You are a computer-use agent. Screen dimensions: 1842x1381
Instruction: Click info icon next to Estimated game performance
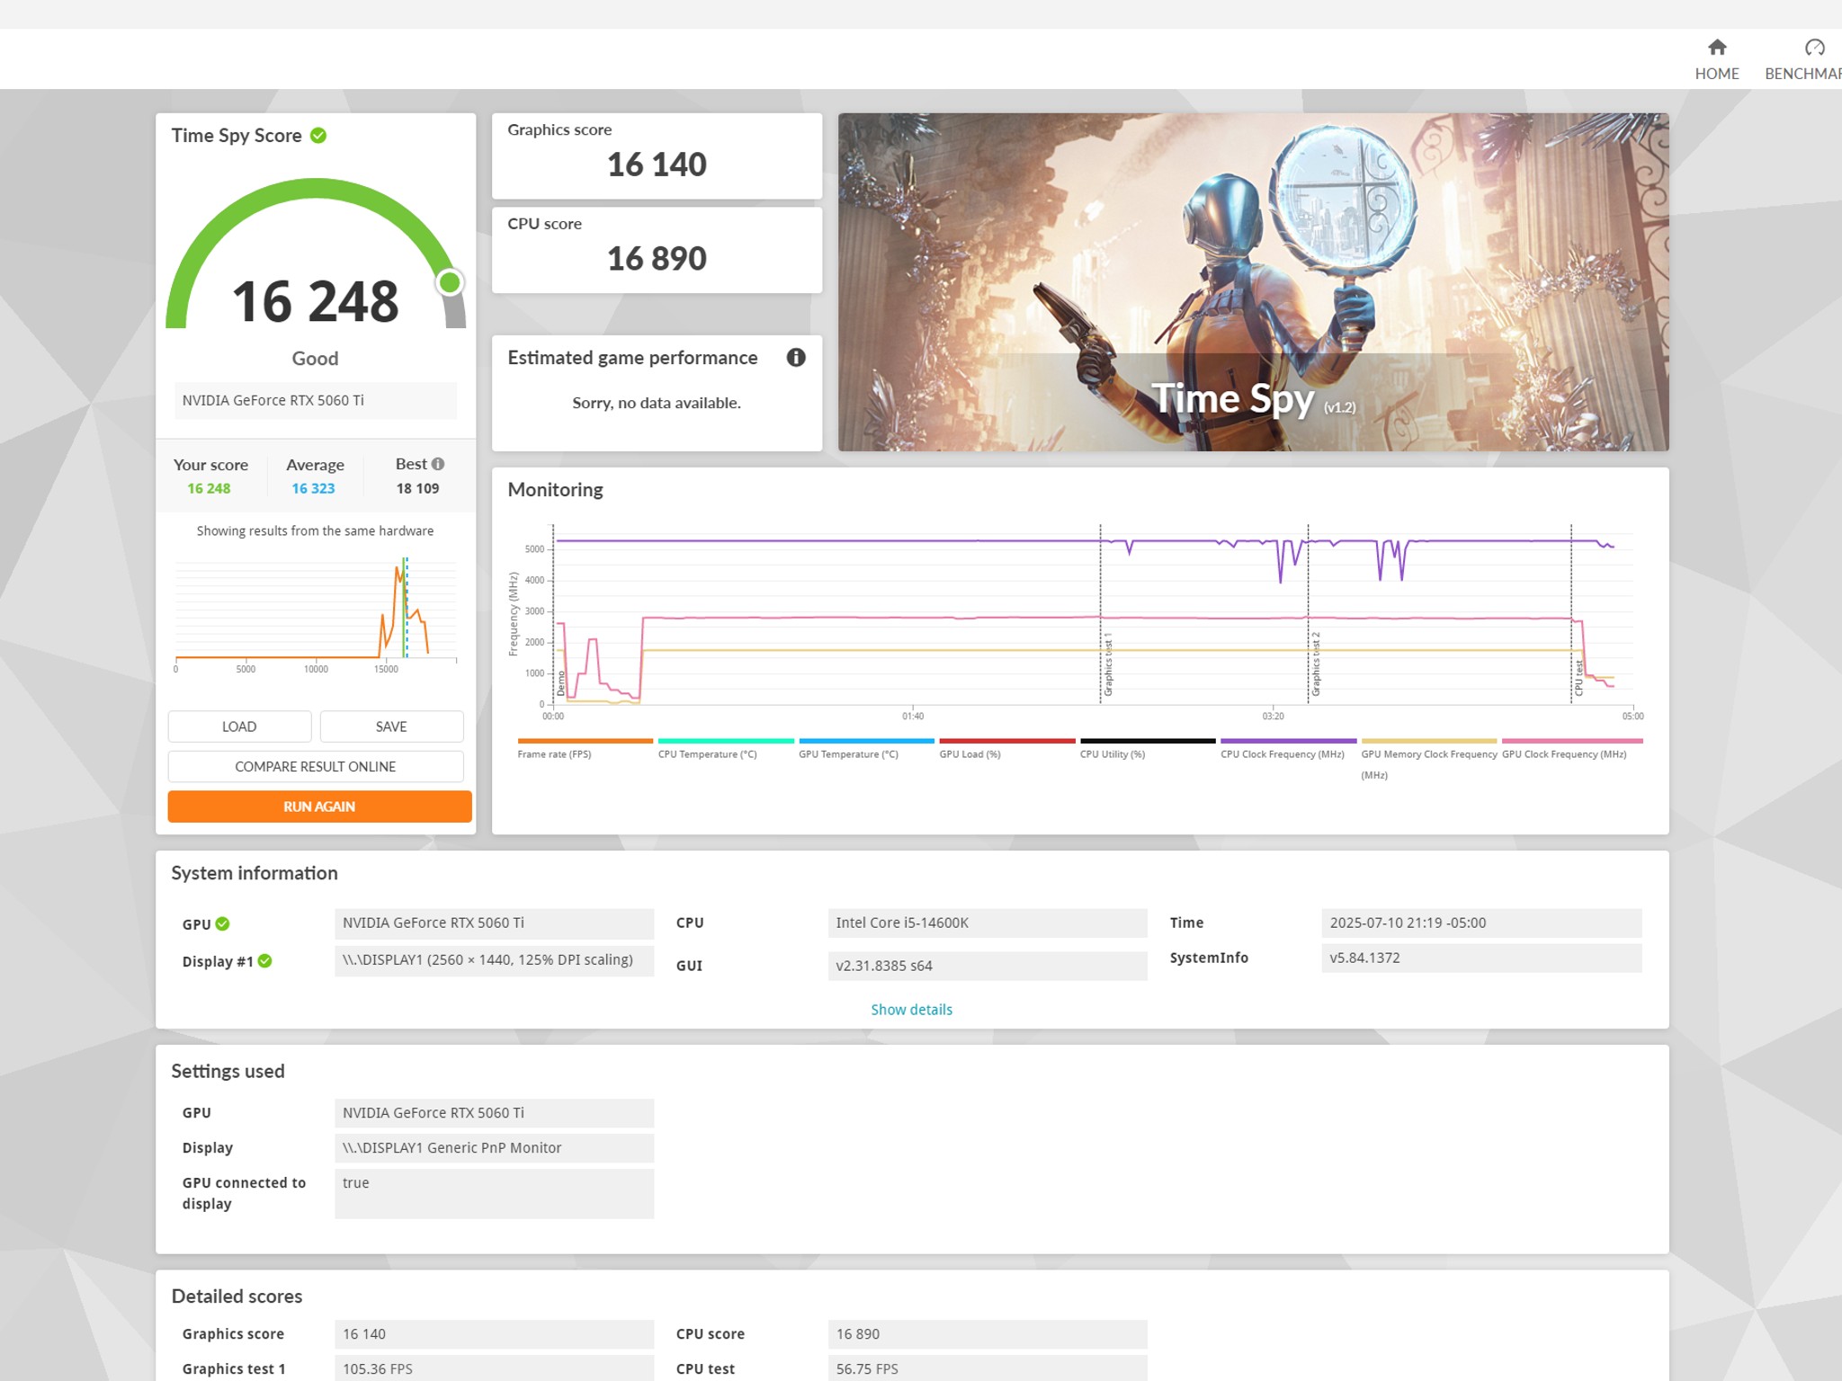click(796, 358)
